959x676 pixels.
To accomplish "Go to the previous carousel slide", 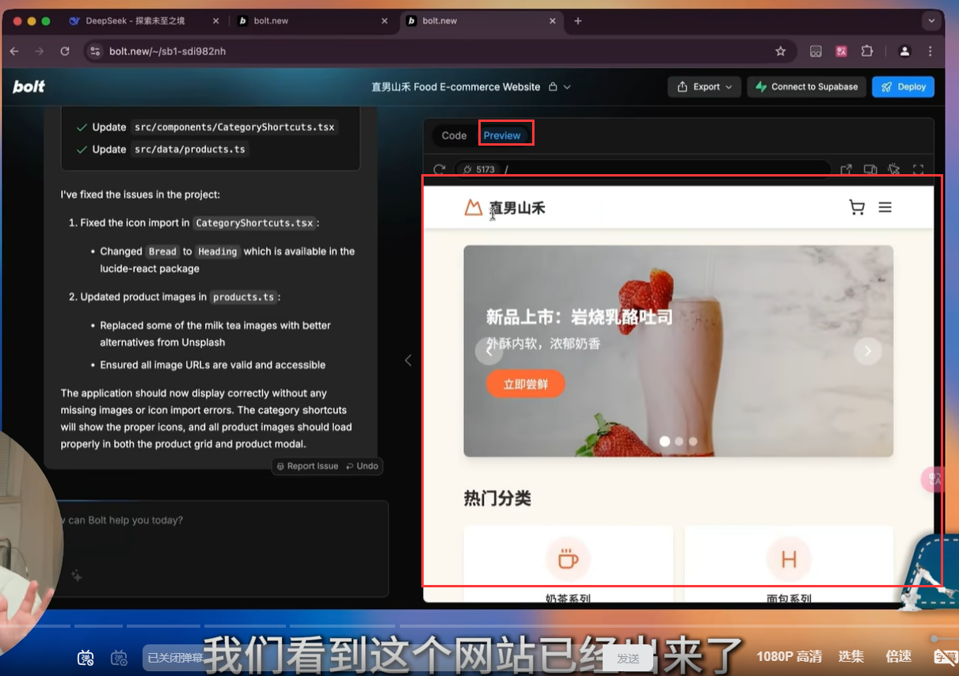I will tap(489, 351).
